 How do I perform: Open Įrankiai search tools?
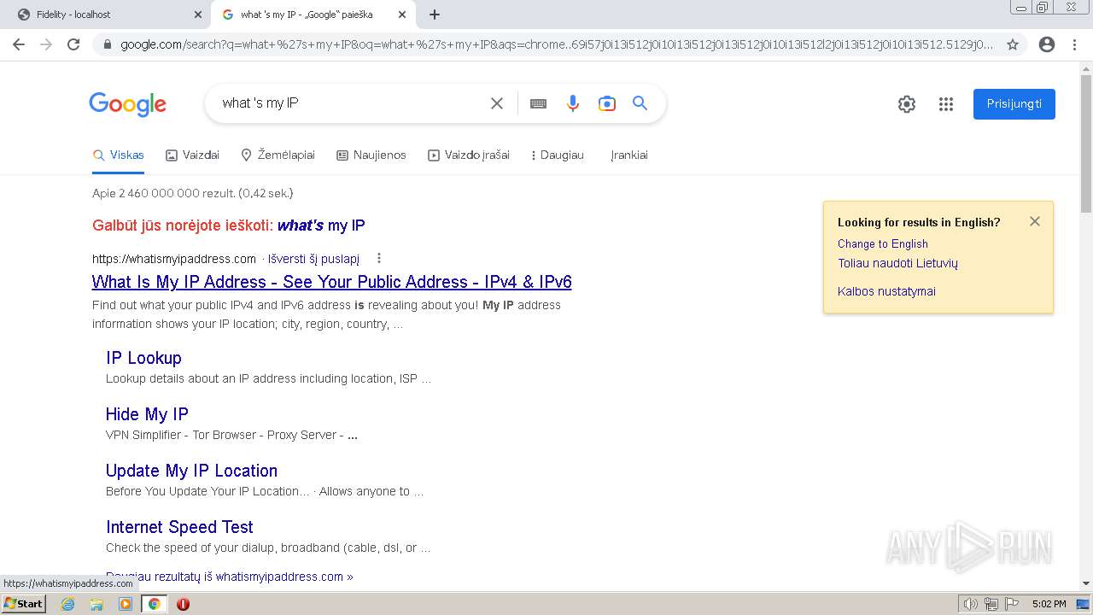pos(629,155)
